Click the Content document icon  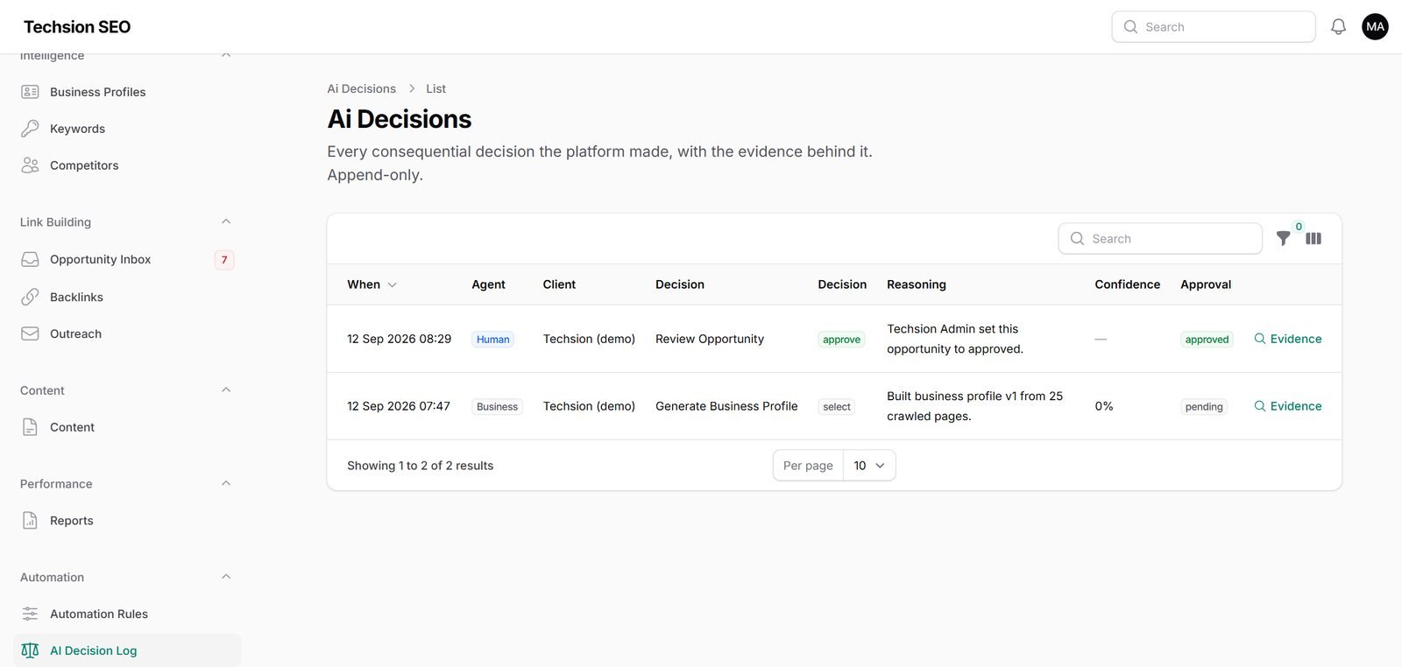point(30,428)
